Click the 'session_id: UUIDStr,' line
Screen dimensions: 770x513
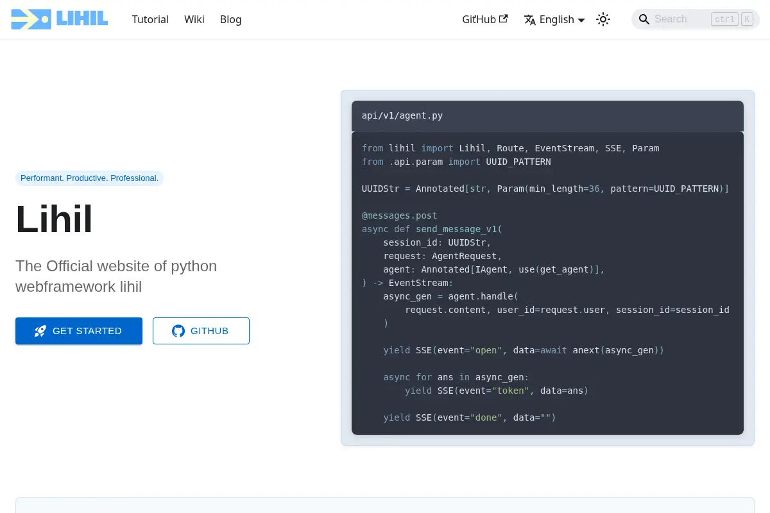tap(437, 242)
